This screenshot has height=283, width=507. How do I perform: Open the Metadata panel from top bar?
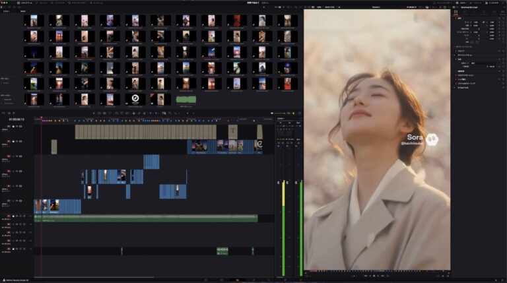coord(476,3)
